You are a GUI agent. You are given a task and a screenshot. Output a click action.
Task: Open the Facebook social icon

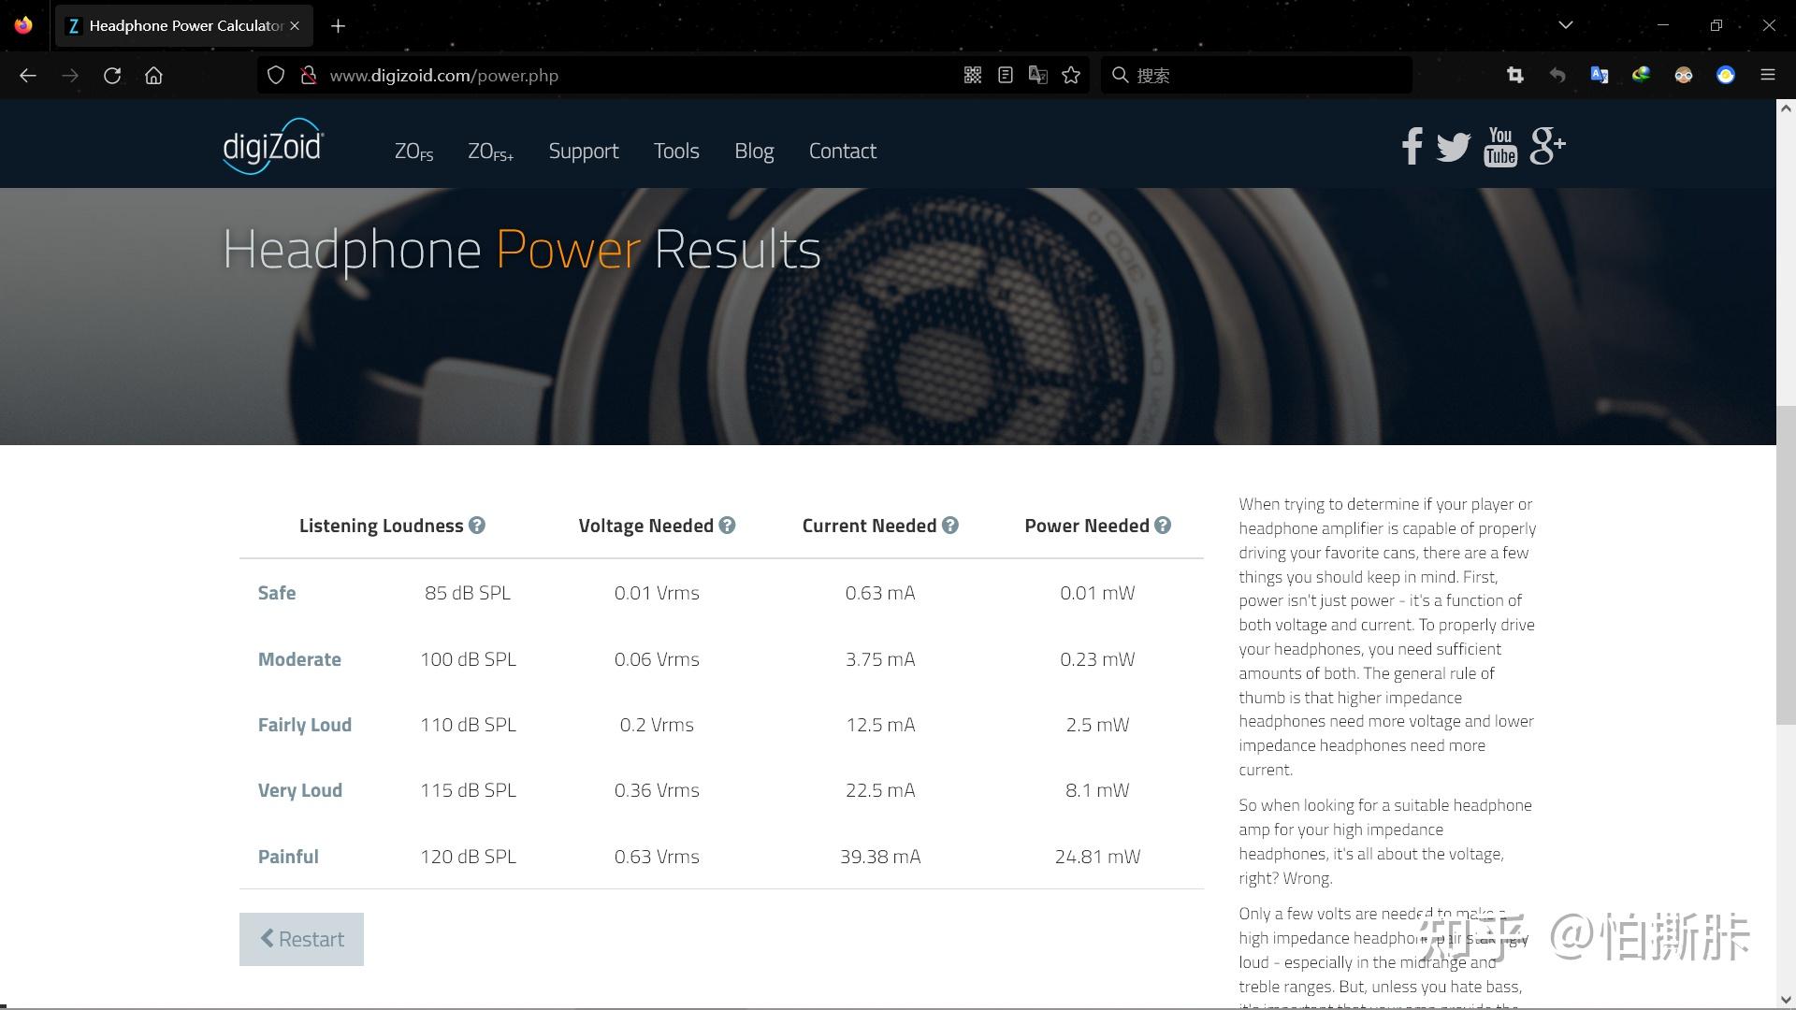pyautogui.click(x=1412, y=146)
